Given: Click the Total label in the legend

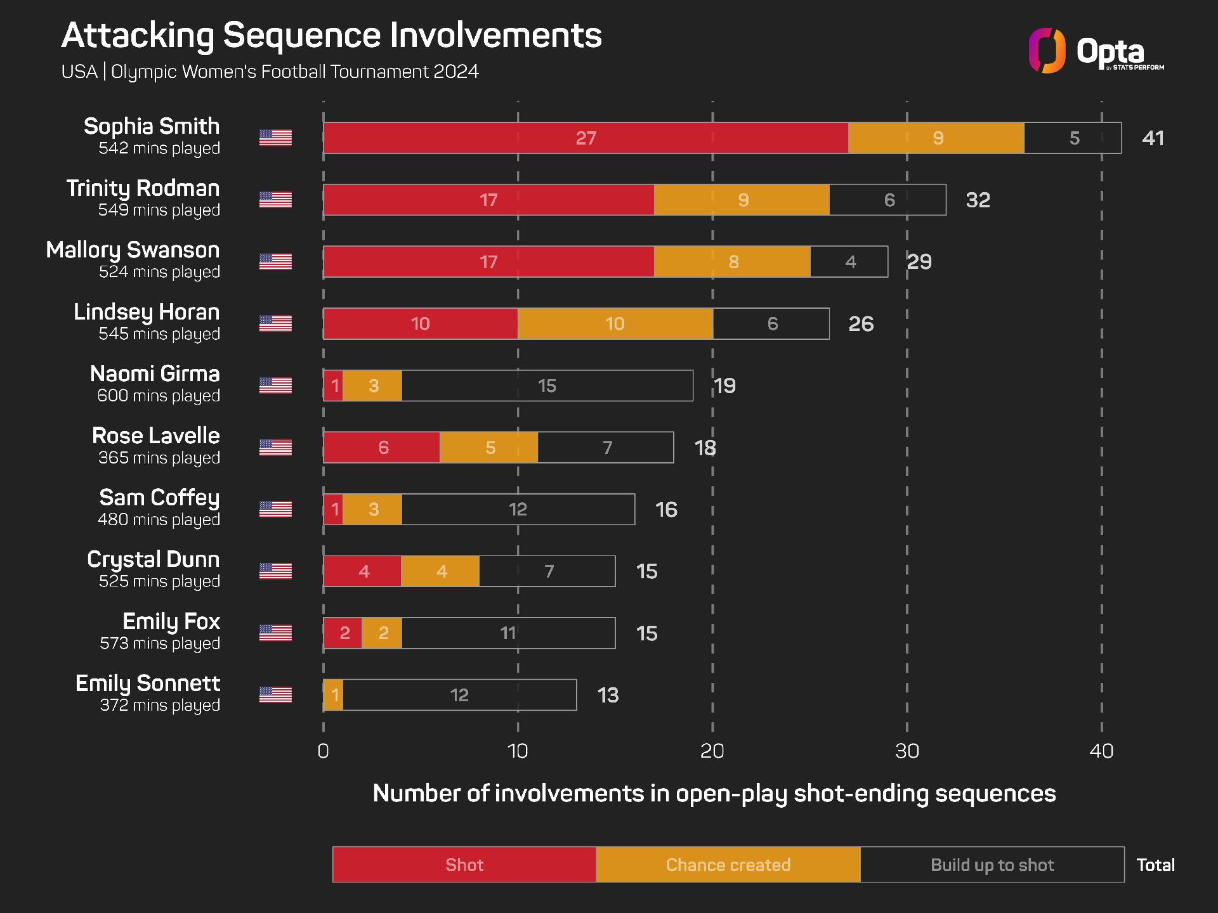Looking at the screenshot, I should pyautogui.click(x=1155, y=865).
